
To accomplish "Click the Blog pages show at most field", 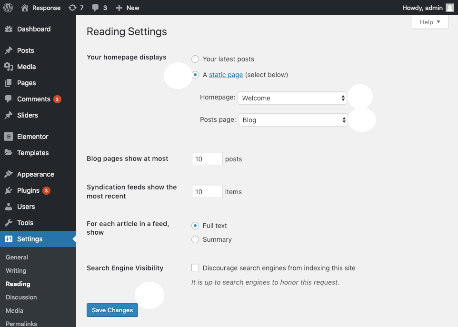I will pyautogui.click(x=207, y=159).
